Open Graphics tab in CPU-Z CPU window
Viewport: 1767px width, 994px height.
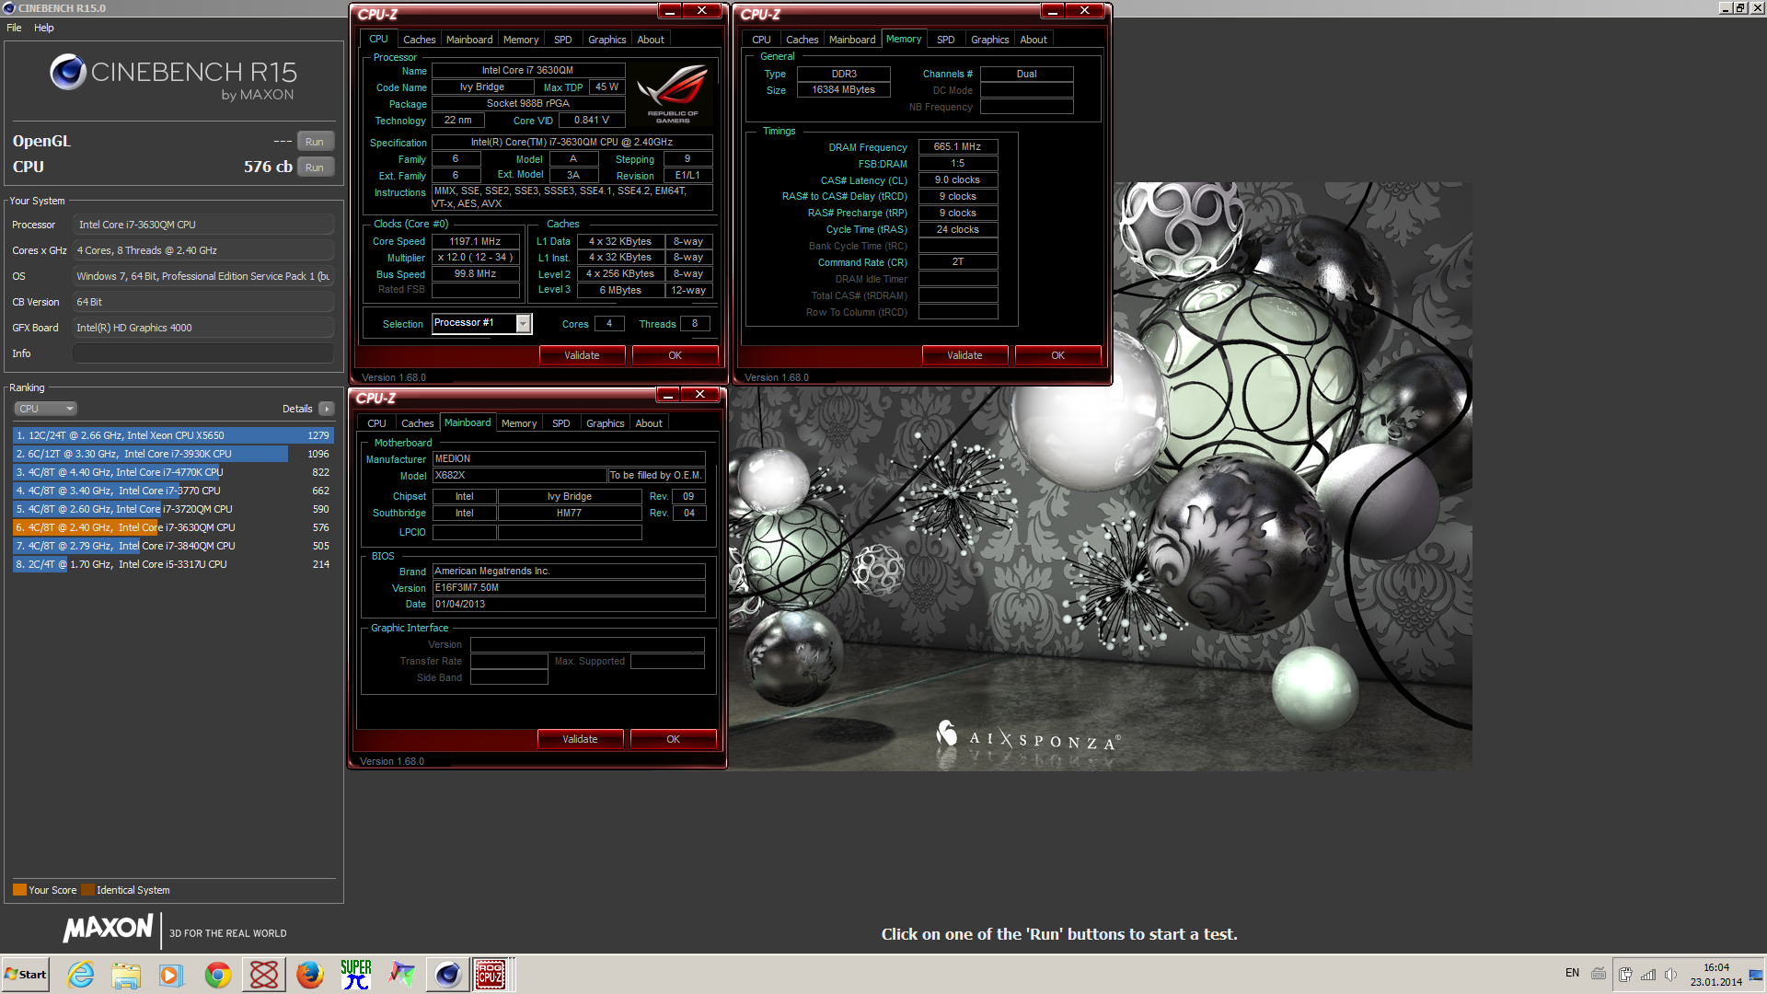606,40
